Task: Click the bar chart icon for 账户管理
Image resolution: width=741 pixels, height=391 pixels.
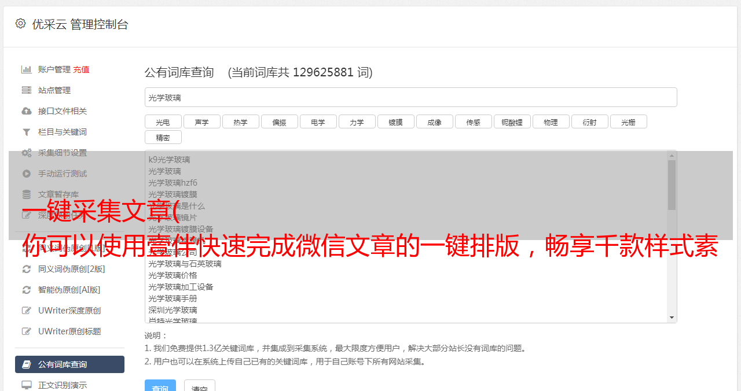Action: pos(27,69)
